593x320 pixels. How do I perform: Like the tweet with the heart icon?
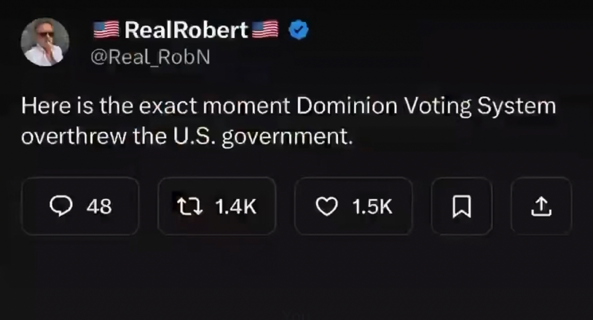[x=327, y=206]
